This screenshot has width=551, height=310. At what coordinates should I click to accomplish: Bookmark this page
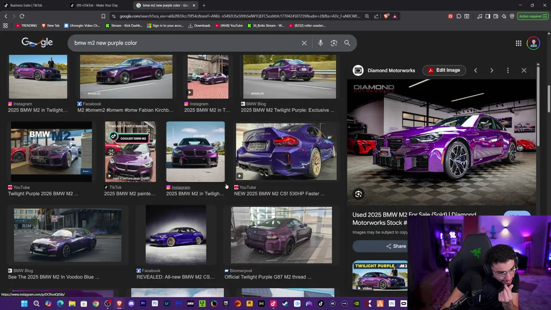103,16
